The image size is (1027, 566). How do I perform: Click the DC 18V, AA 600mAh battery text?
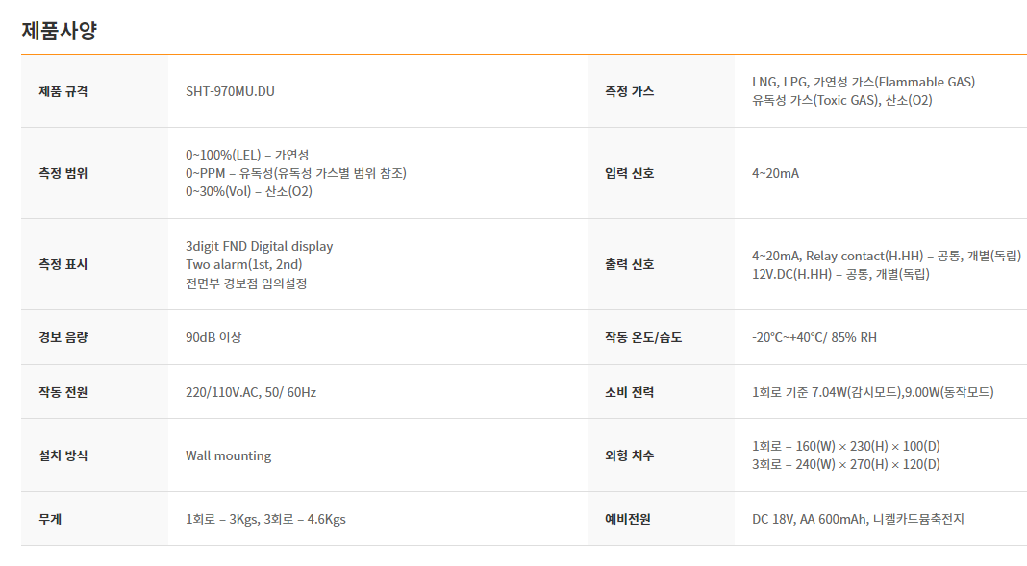point(858,520)
